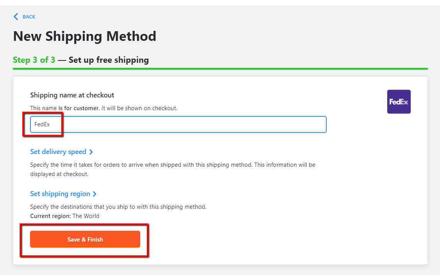This screenshot has width=440, height=275.
Task: Click the delivery speed description paragraph
Action: coord(173,169)
